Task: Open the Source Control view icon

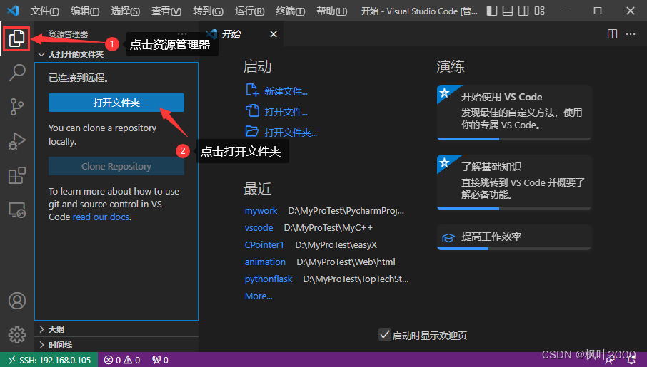Action: (17, 107)
